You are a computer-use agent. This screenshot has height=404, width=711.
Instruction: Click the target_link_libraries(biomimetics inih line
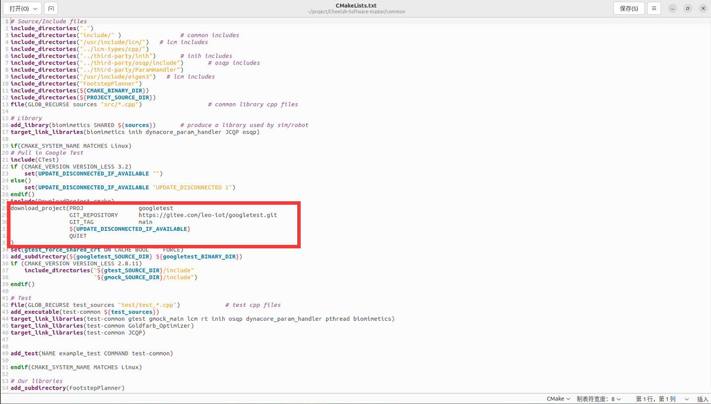(x=135, y=132)
